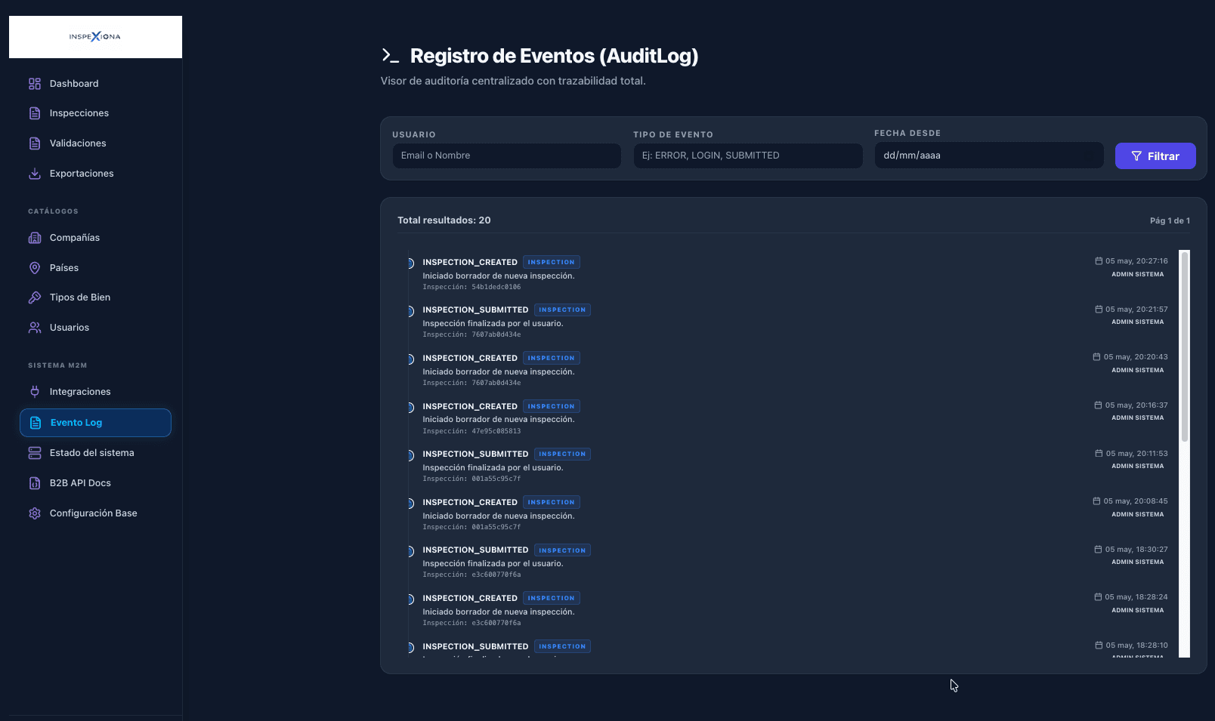The height and width of the screenshot is (721, 1215).
Task: Click the Inspexiona logo
Action: coord(95,36)
